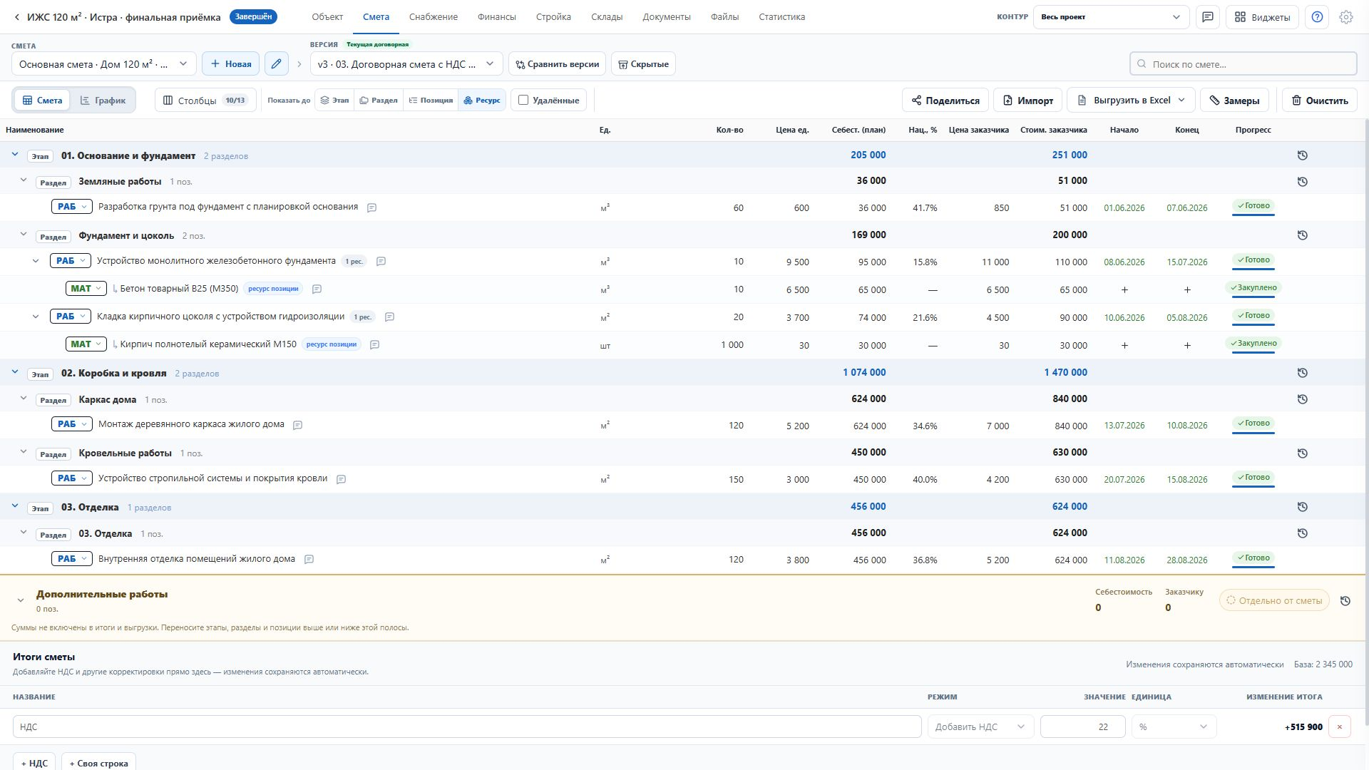Click the Поиск по смете search field
The width and height of the screenshot is (1369, 770).
pyautogui.click(x=1243, y=64)
